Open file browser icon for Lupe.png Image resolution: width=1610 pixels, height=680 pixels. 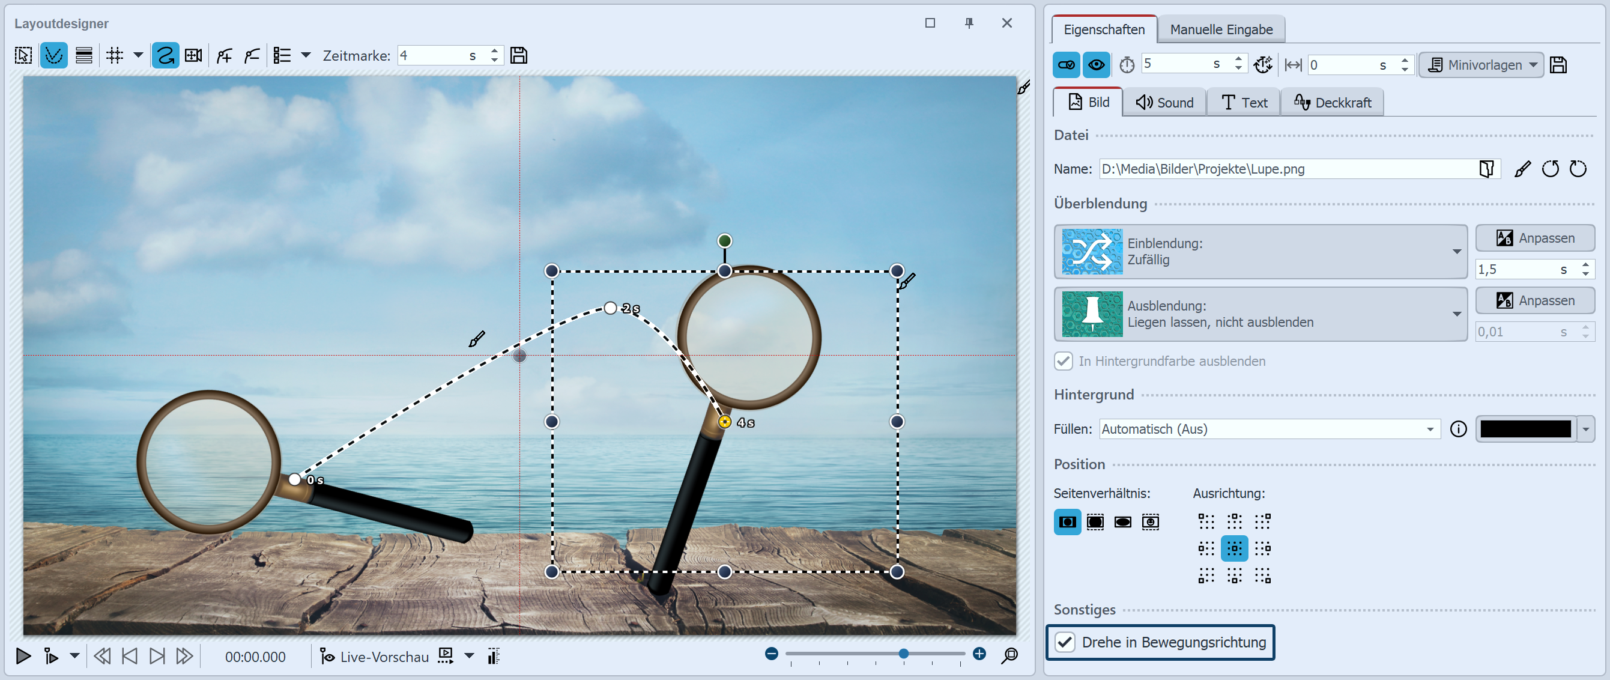[1486, 169]
